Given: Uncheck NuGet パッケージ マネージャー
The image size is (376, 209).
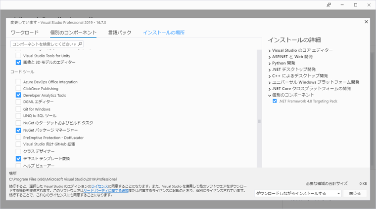Looking at the screenshot, I should tap(18, 130).
